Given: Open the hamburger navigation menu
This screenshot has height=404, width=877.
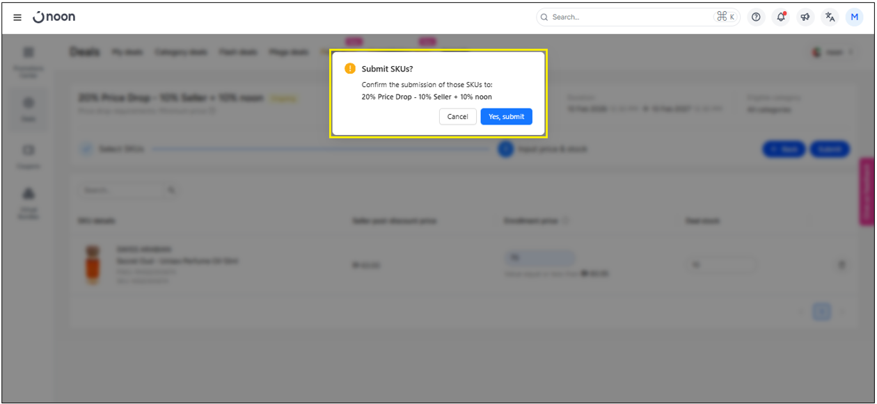Looking at the screenshot, I should (17, 17).
